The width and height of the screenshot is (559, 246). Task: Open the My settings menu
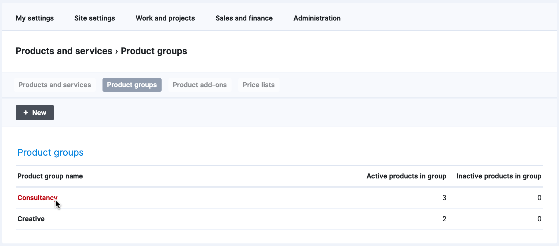35,18
